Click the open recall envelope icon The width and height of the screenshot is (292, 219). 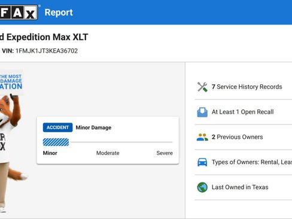pyautogui.click(x=202, y=112)
